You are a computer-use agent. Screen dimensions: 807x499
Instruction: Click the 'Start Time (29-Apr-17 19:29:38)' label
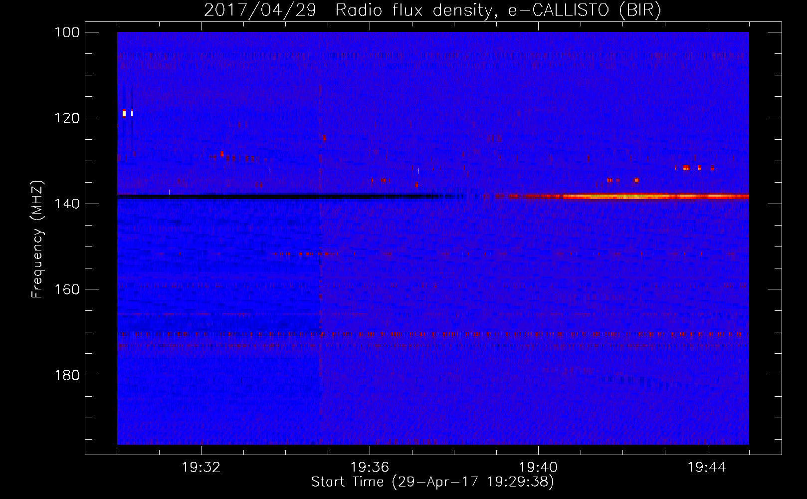click(x=432, y=482)
